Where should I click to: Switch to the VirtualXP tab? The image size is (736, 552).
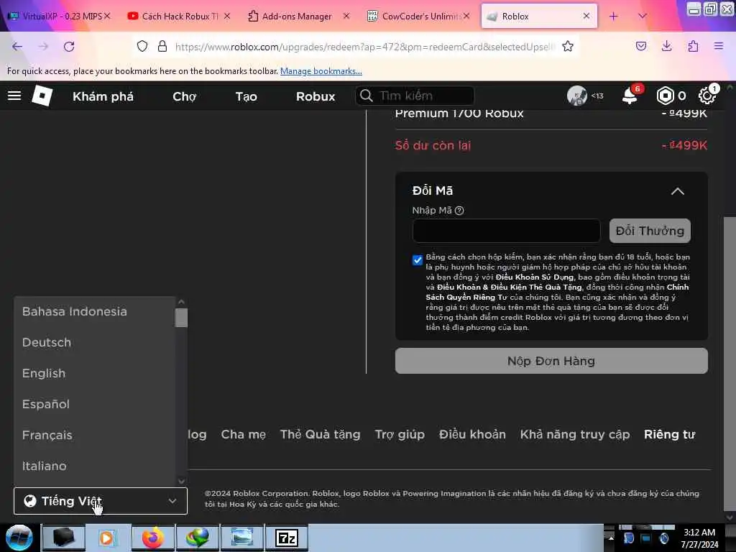[x=59, y=17]
